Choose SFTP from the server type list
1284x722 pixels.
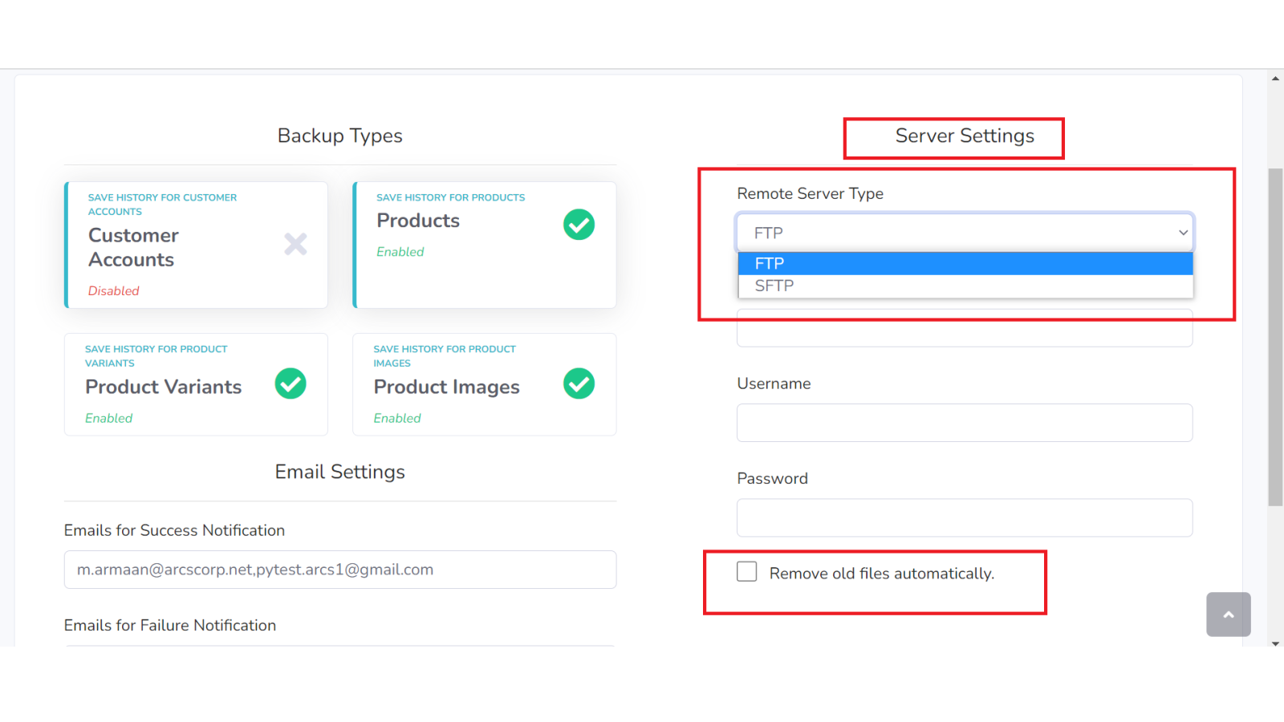965,286
